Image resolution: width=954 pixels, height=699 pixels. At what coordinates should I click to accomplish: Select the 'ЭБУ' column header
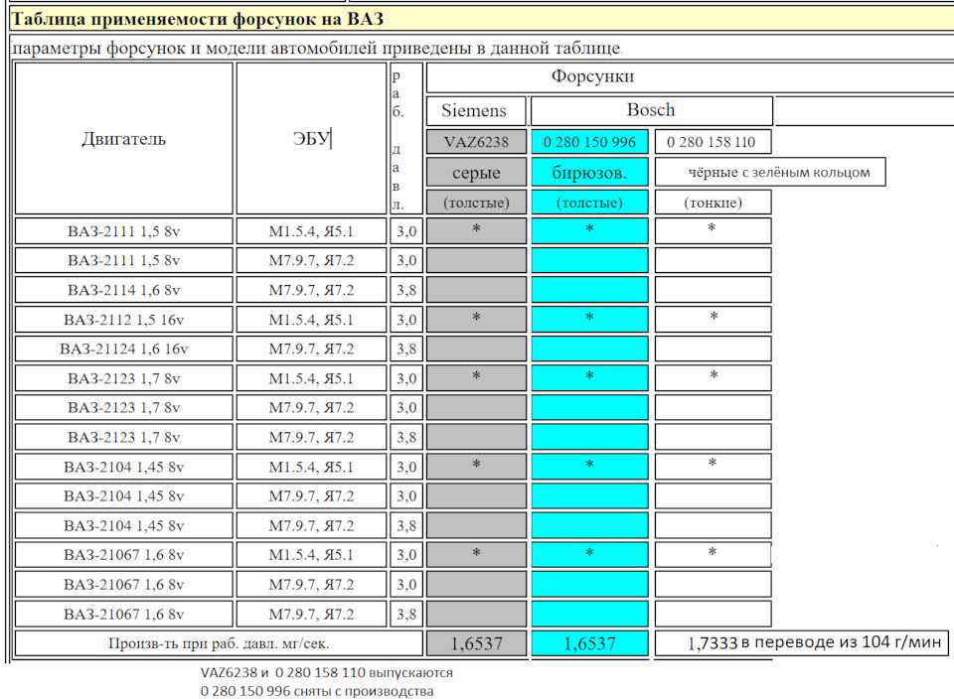tap(311, 139)
